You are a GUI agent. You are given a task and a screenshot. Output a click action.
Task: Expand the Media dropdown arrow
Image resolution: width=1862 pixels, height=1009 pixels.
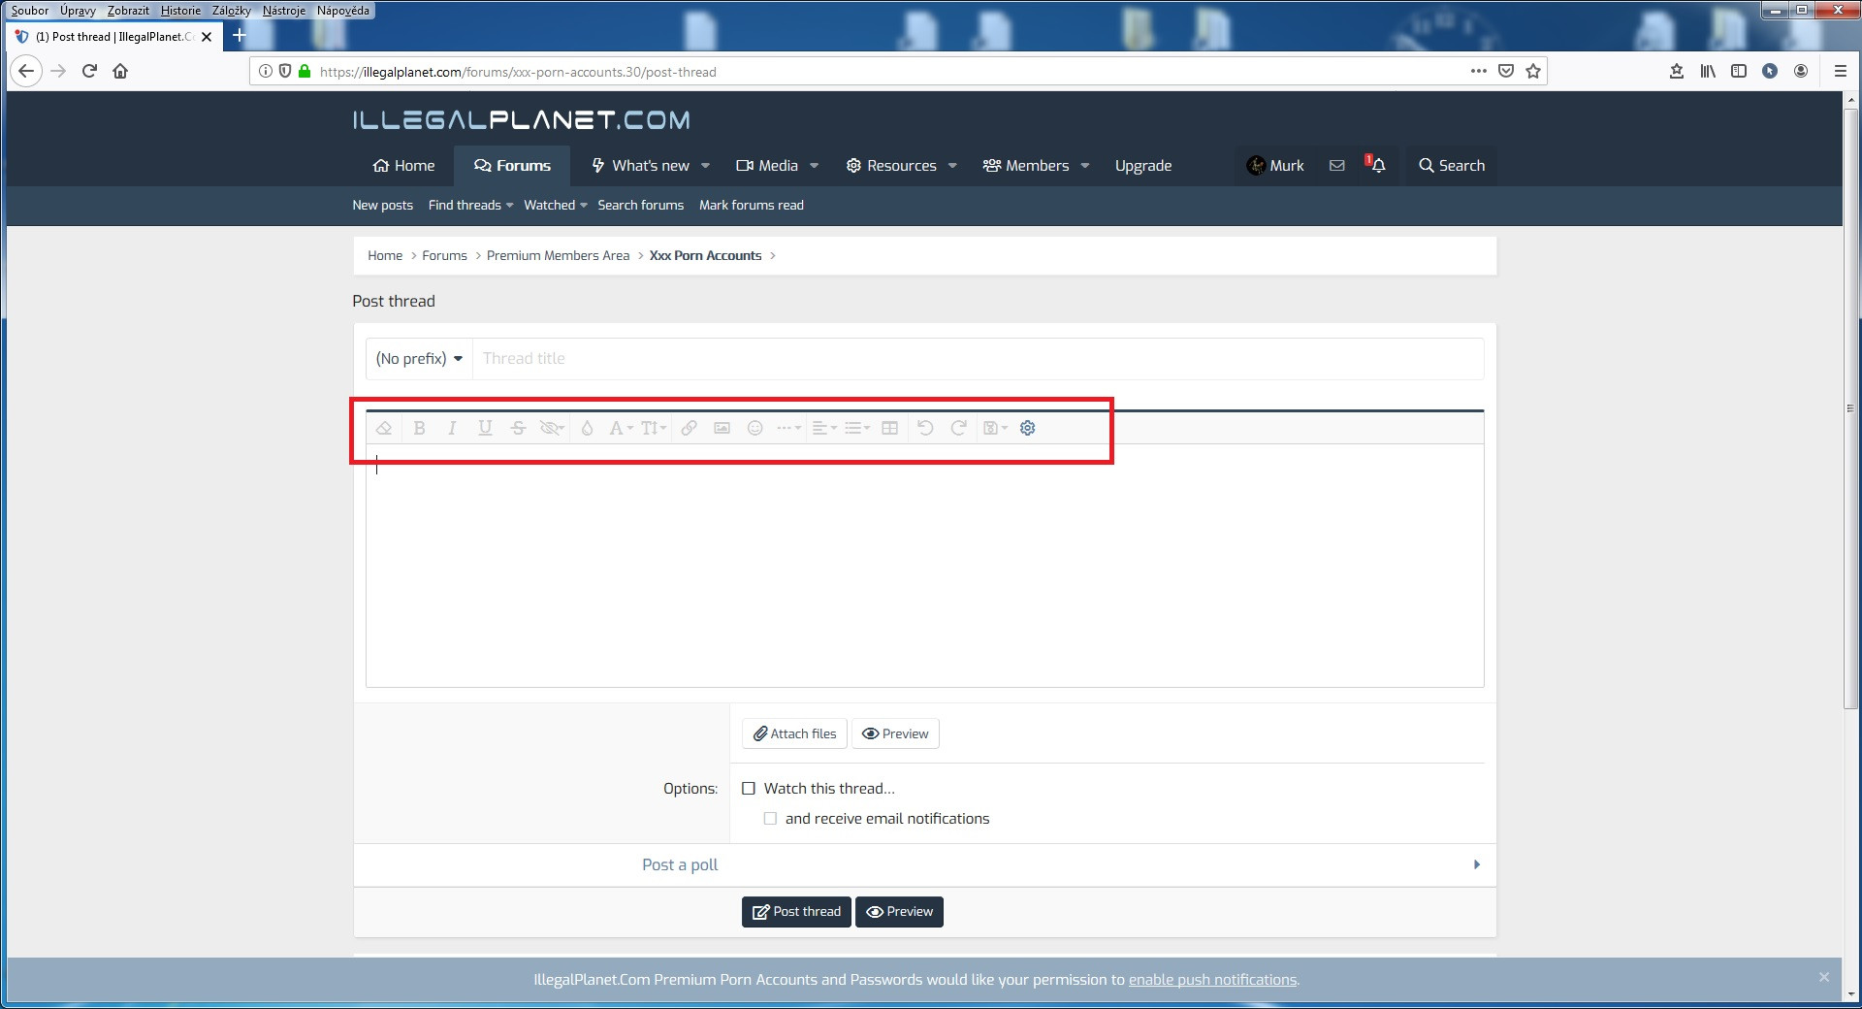(814, 166)
